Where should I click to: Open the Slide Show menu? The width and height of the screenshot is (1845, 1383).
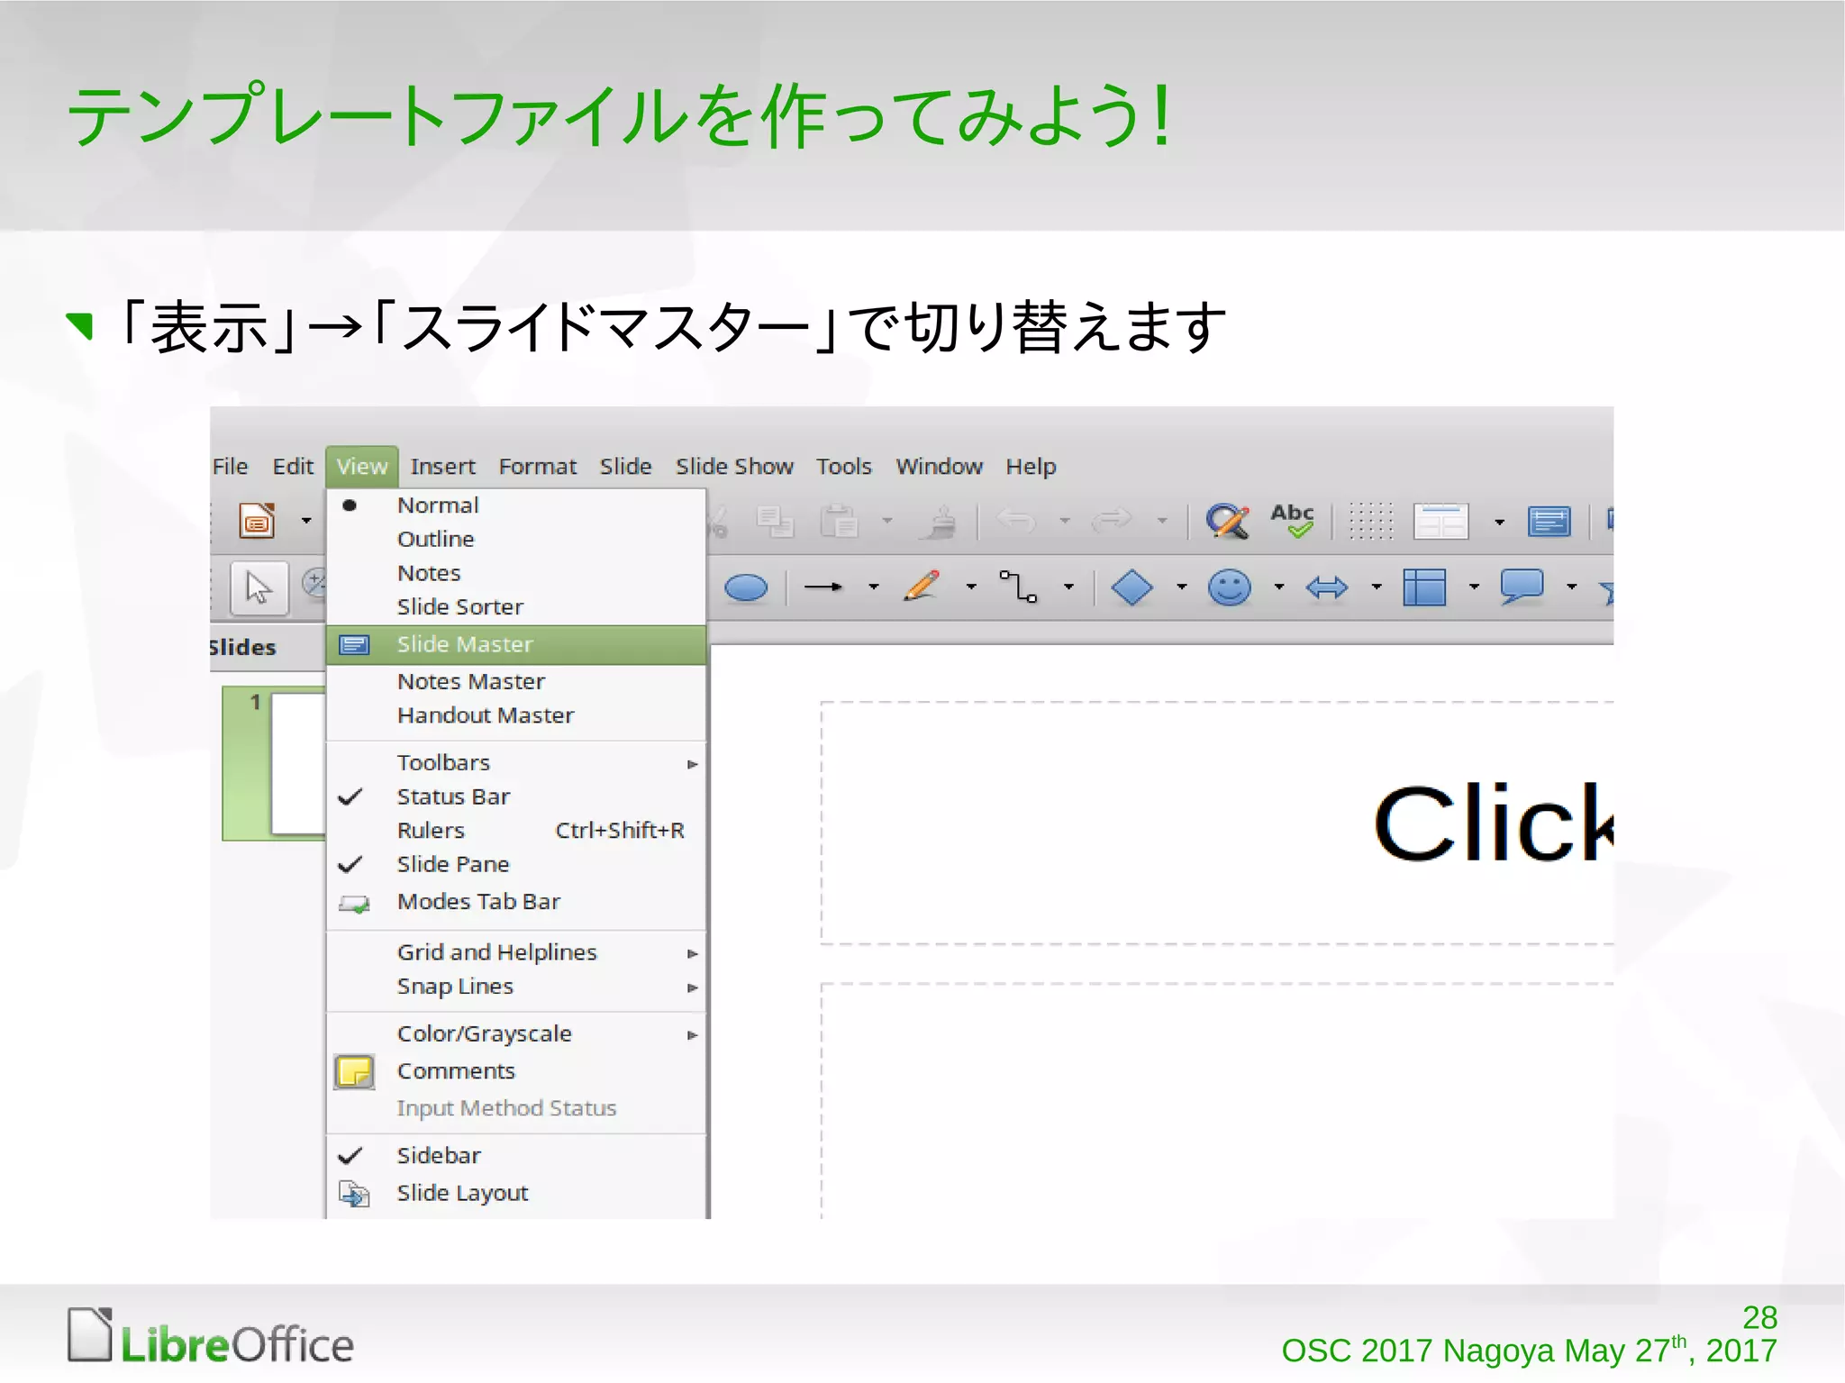point(734,467)
